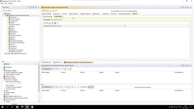This screenshot has height=109, width=194.
Task: Click the import icon under the date row
Action: point(50,23)
